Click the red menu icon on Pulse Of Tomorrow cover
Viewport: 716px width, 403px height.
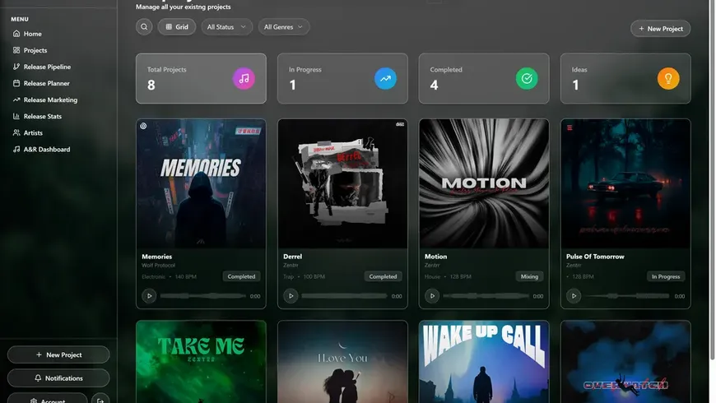pyautogui.click(x=570, y=127)
